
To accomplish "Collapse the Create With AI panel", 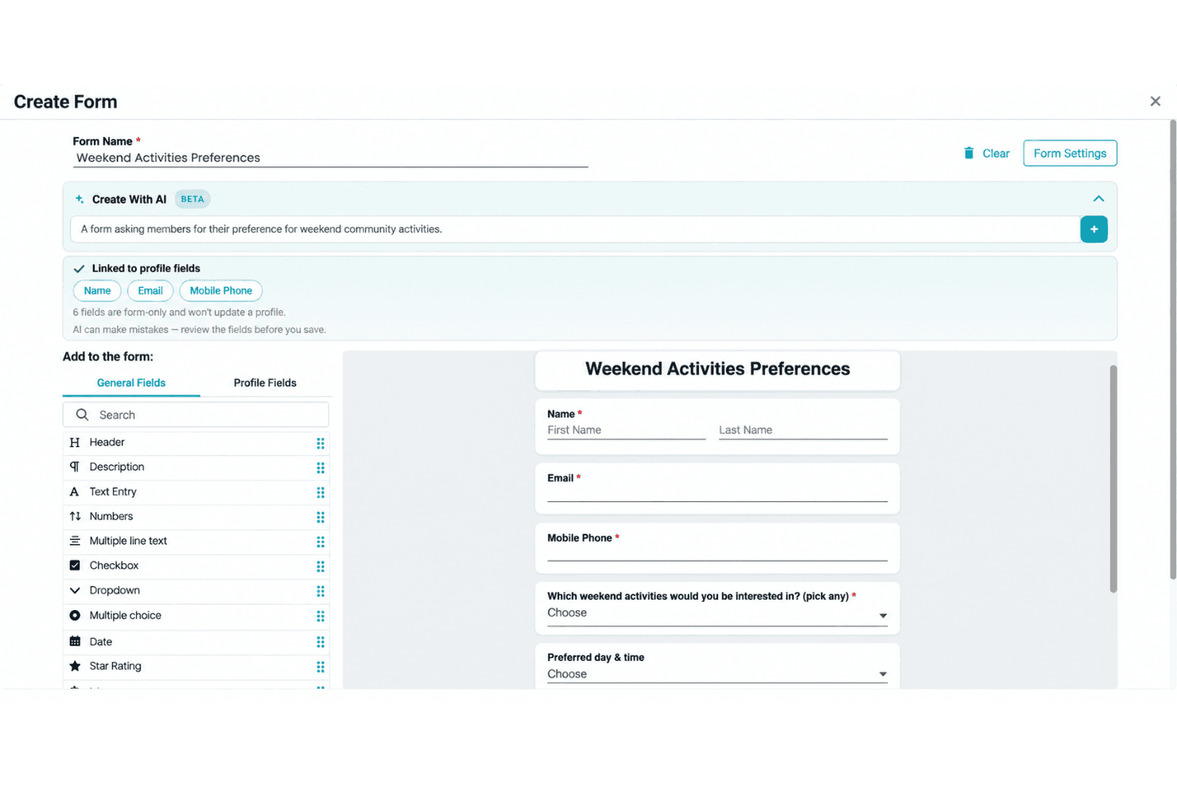I will (1098, 199).
